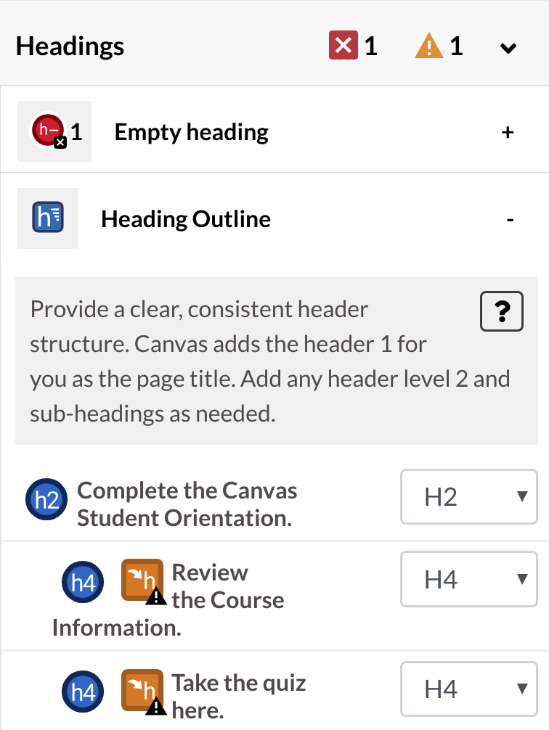Click the h2 badge beside Canvas Student Orientation
This screenshot has width=549, height=730.
46,499
